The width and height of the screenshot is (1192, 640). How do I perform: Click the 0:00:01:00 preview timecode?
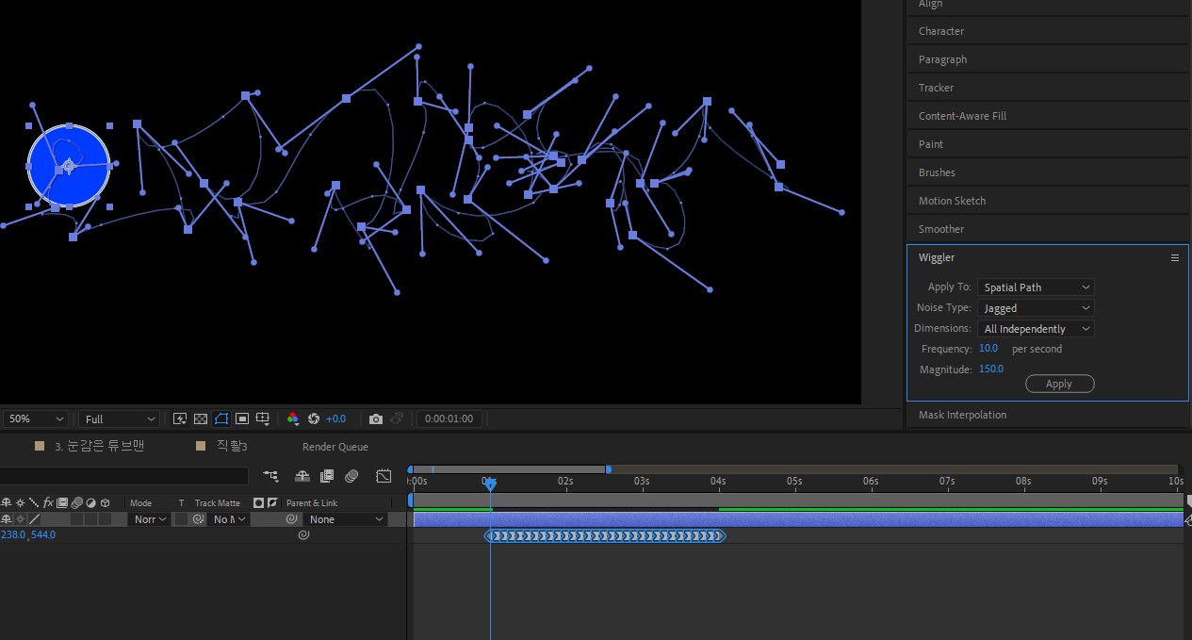450,418
